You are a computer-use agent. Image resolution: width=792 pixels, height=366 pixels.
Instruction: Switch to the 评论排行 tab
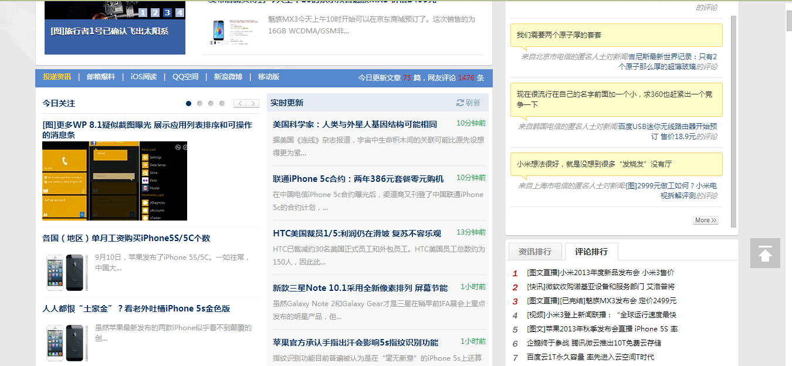pos(591,252)
